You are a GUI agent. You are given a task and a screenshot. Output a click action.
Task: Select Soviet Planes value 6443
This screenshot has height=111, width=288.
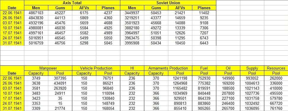(x=204, y=43)
